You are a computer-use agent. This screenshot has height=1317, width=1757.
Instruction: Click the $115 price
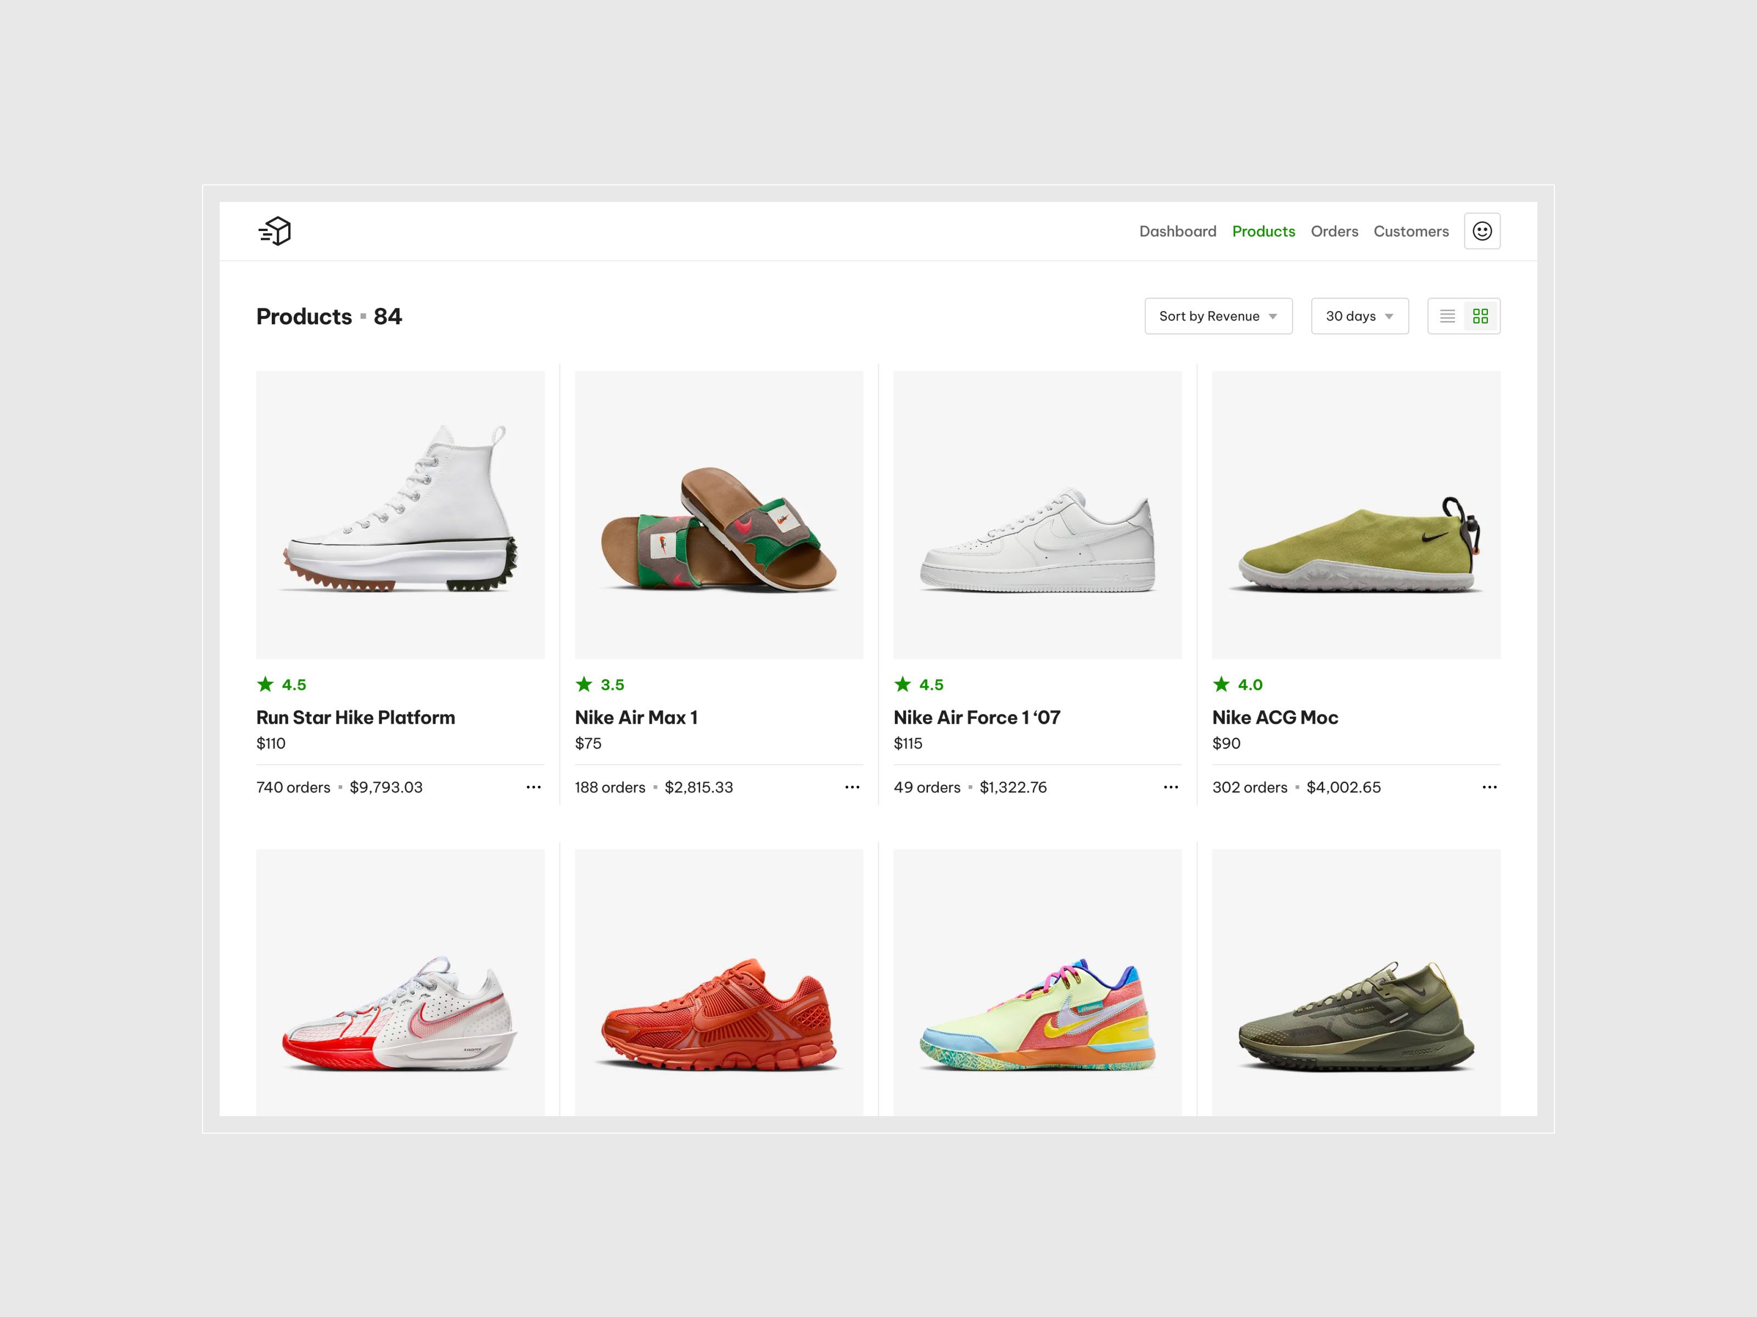908,743
